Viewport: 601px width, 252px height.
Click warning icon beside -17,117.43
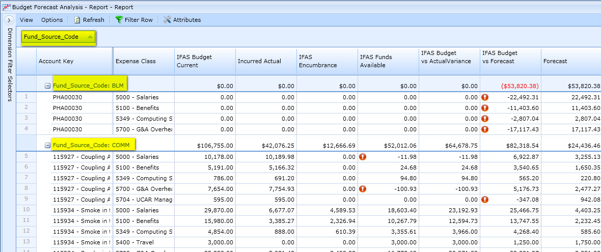(485, 129)
